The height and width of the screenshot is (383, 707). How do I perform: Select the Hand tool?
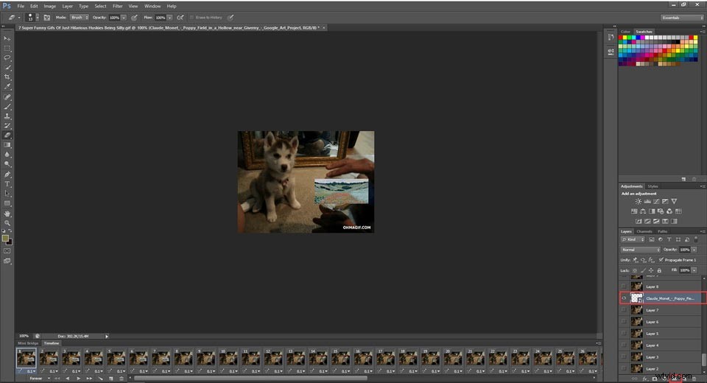[x=7, y=214]
